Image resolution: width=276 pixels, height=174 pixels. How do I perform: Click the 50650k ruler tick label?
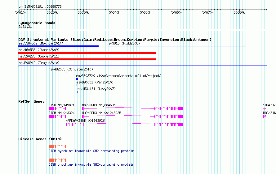pyautogui.click(x=145, y=13)
